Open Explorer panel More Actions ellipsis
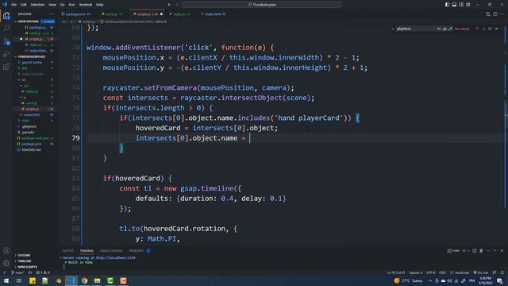Screen dimensions: 508x286 [51, 14]
